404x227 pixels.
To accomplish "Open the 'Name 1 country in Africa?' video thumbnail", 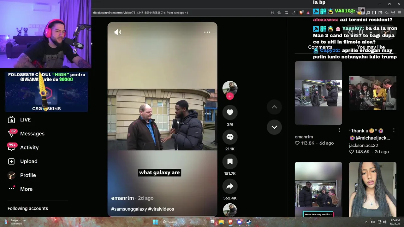I will pyautogui.click(x=318, y=189).
